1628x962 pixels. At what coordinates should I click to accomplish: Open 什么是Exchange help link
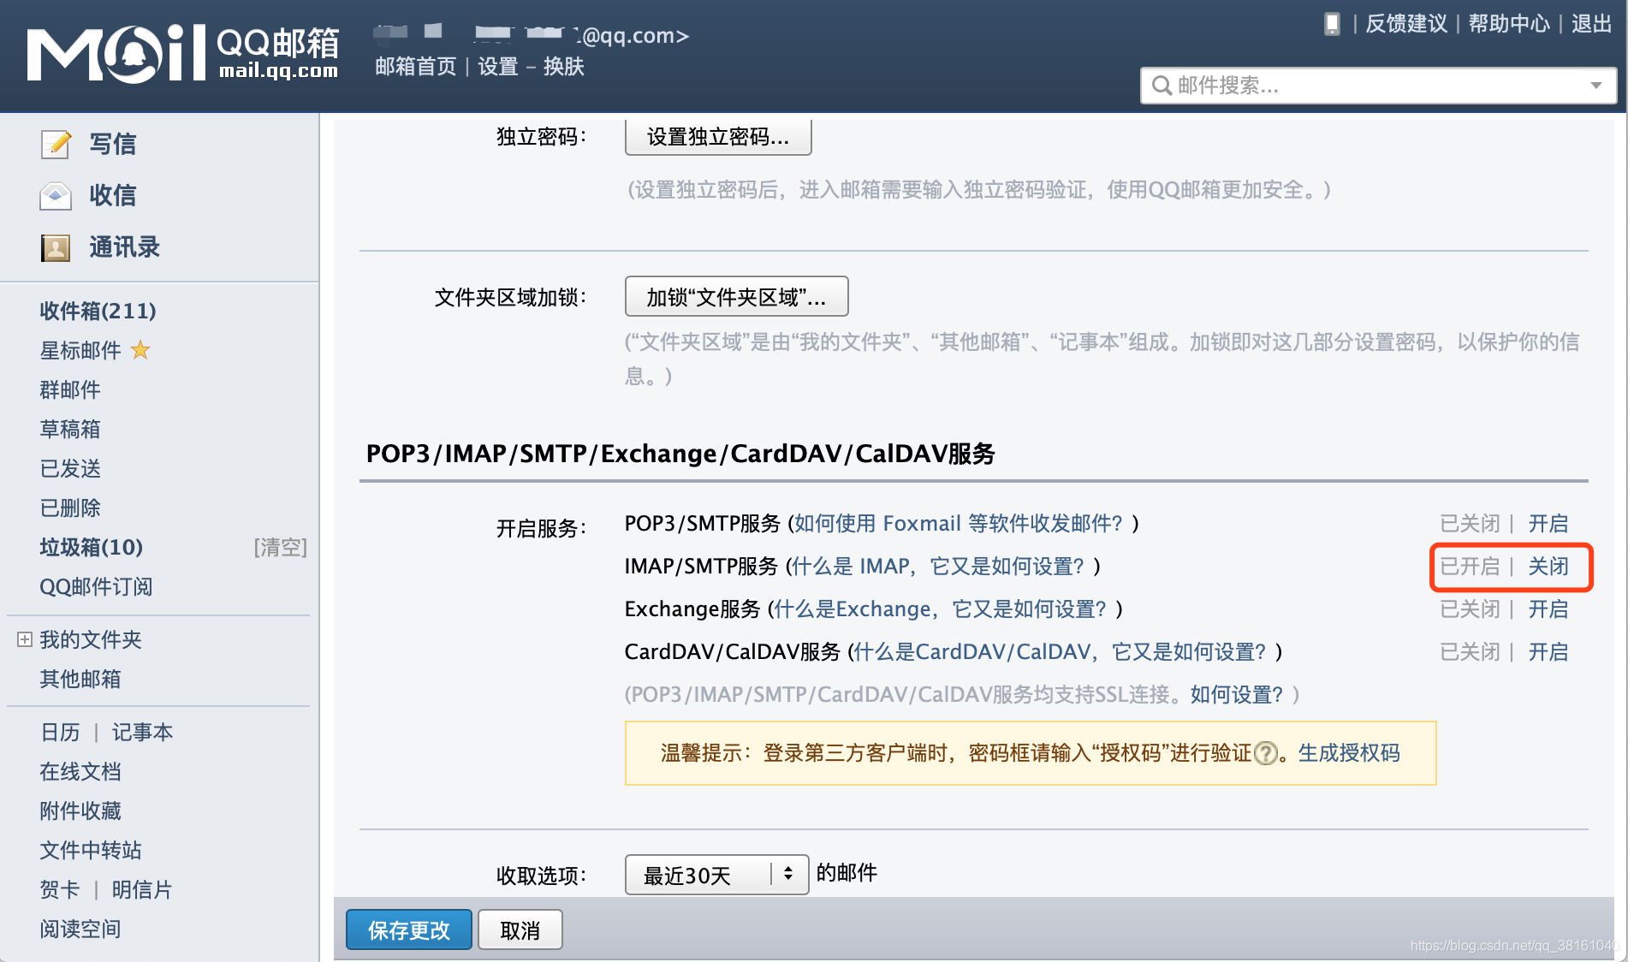pos(941,609)
